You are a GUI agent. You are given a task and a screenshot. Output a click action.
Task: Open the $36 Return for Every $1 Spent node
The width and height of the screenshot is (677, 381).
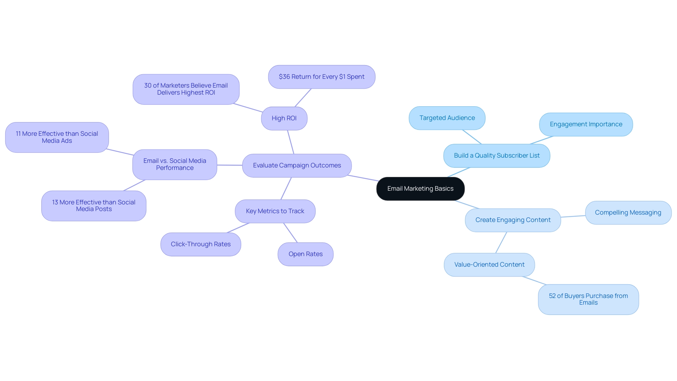(x=321, y=76)
